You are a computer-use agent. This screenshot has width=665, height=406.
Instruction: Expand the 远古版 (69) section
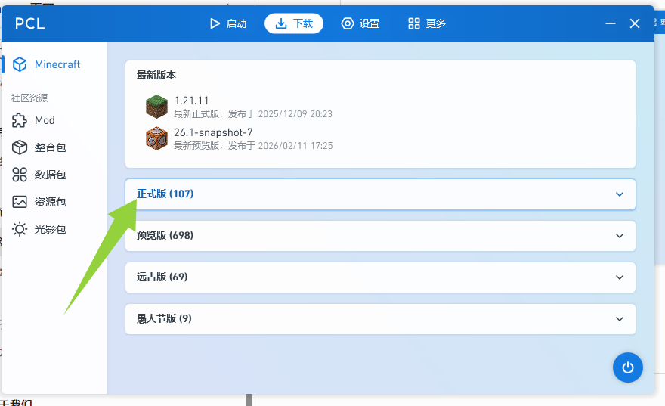click(380, 277)
